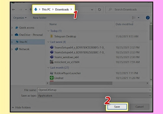Collapse the Today (1) group
Screen dimensions: 163x114
click(x=48, y=31)
